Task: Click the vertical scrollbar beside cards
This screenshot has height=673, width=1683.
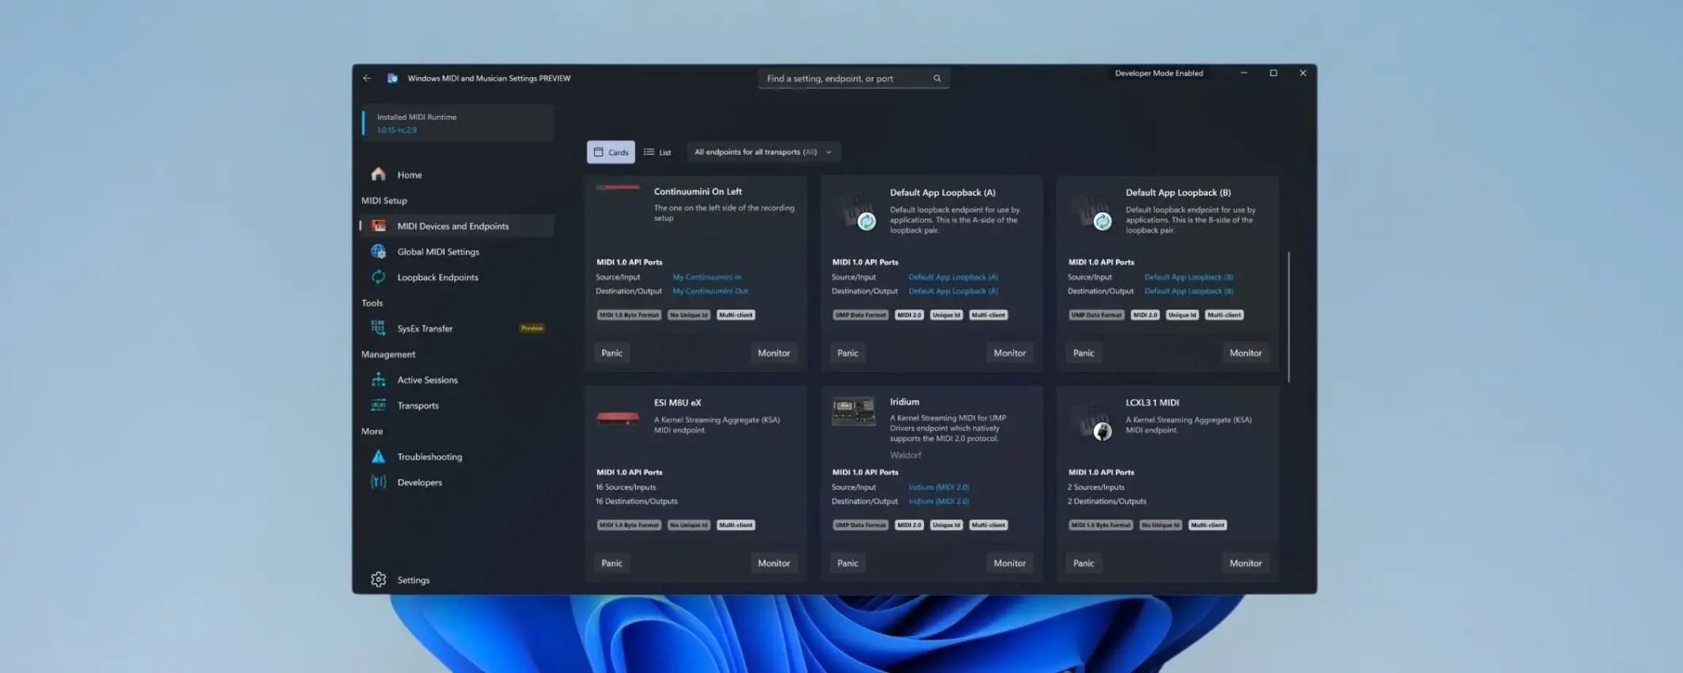Action: point(1288,317)
